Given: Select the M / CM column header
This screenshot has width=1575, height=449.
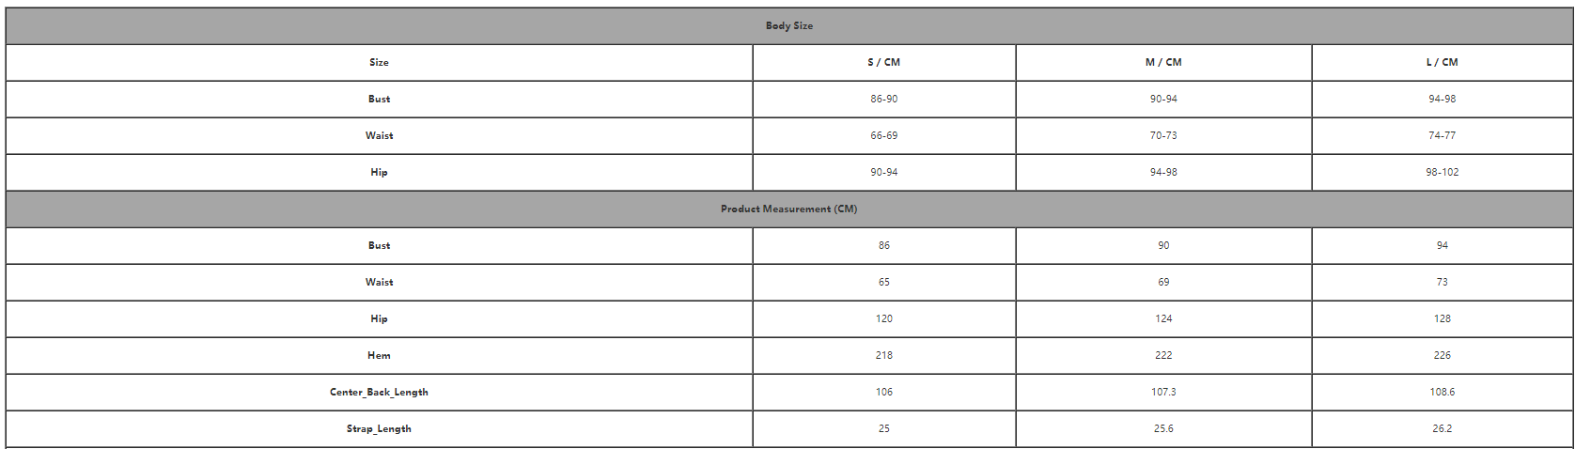Looking at the screenshot, I should tap(1163, 62).
